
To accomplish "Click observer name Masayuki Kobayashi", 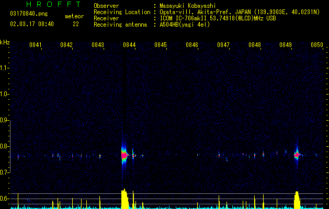I will (188, 6).
